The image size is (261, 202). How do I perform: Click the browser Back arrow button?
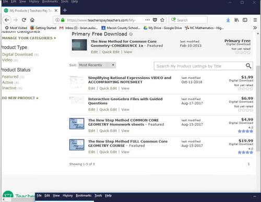point(7,20)
